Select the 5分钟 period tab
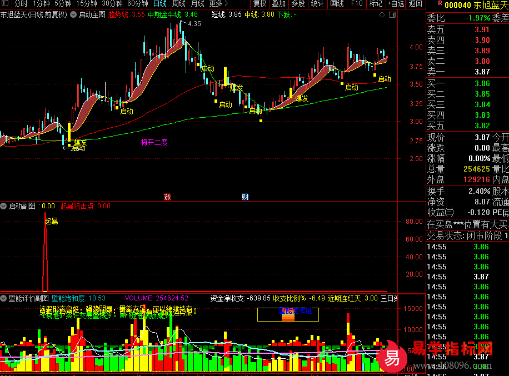The width and height of the screenshot is (509, 376). click(63, 4)
